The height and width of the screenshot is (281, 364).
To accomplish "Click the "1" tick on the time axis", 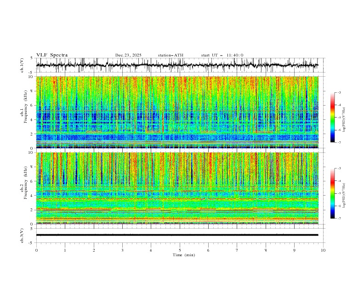I will pos(65,250).
